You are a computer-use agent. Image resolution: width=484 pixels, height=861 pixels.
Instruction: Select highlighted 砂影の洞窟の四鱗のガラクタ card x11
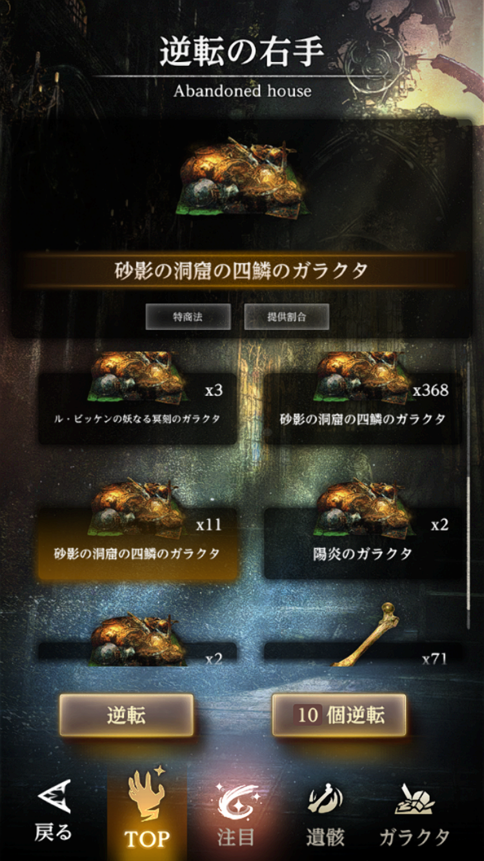[x=137, y=531]
